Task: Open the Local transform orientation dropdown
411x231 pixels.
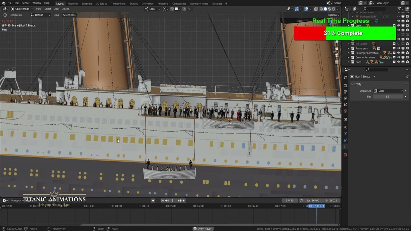Action: 153,9
